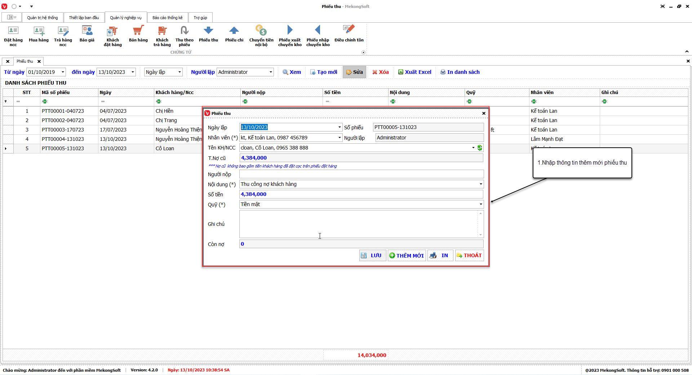Switch to Báo cáo thống kê tab
The image size is (692, 375).
tap(167, 18)
